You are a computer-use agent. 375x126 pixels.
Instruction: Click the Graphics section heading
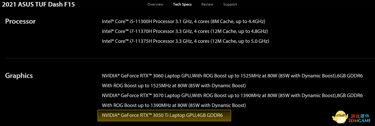click(19, 76)
